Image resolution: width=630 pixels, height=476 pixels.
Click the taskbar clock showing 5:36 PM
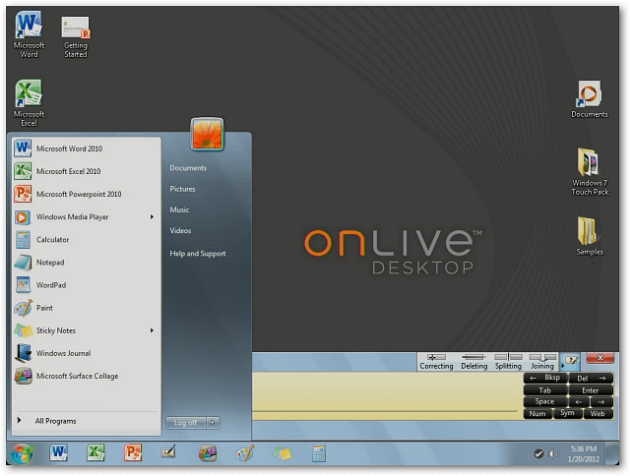pos(584,454)
